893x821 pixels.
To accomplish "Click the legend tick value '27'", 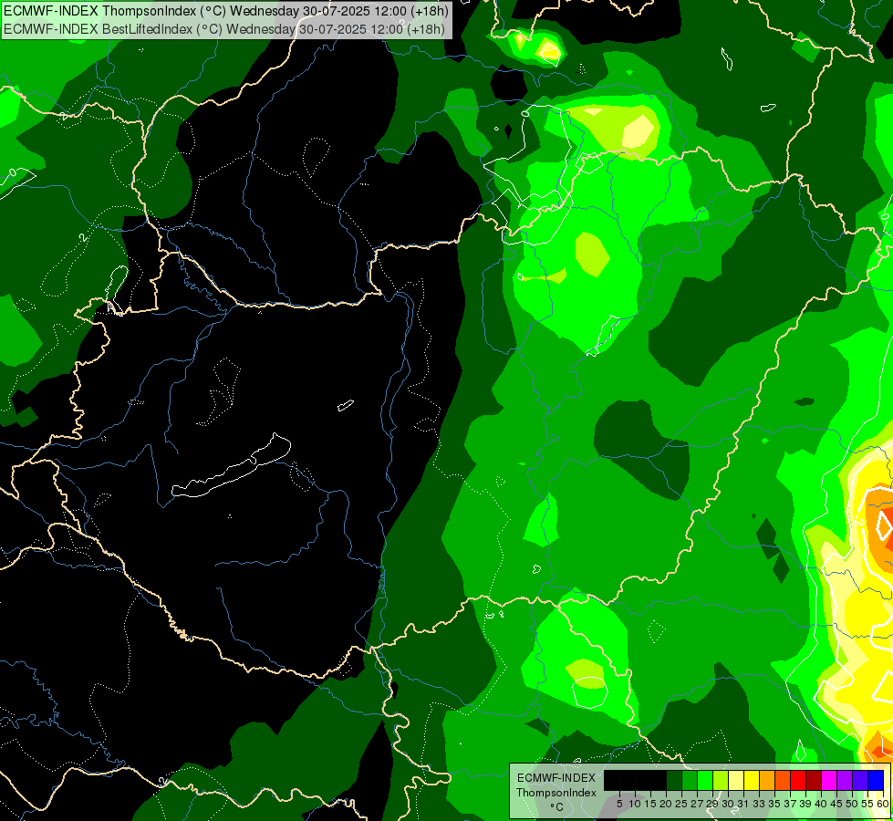I will coord(697,804).
